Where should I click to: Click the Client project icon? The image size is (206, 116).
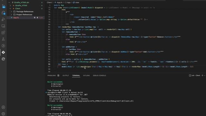(14, 9)
